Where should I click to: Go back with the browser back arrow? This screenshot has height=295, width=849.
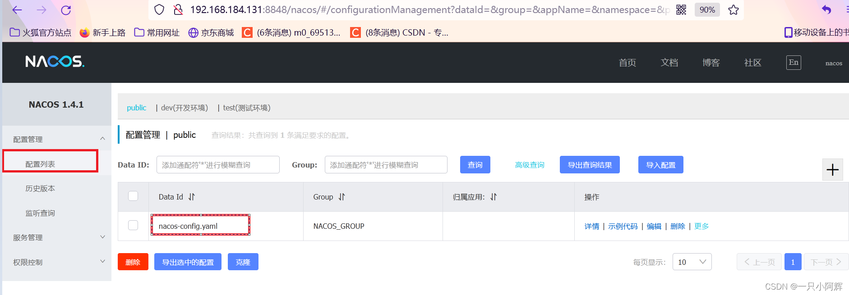[17, 10]
